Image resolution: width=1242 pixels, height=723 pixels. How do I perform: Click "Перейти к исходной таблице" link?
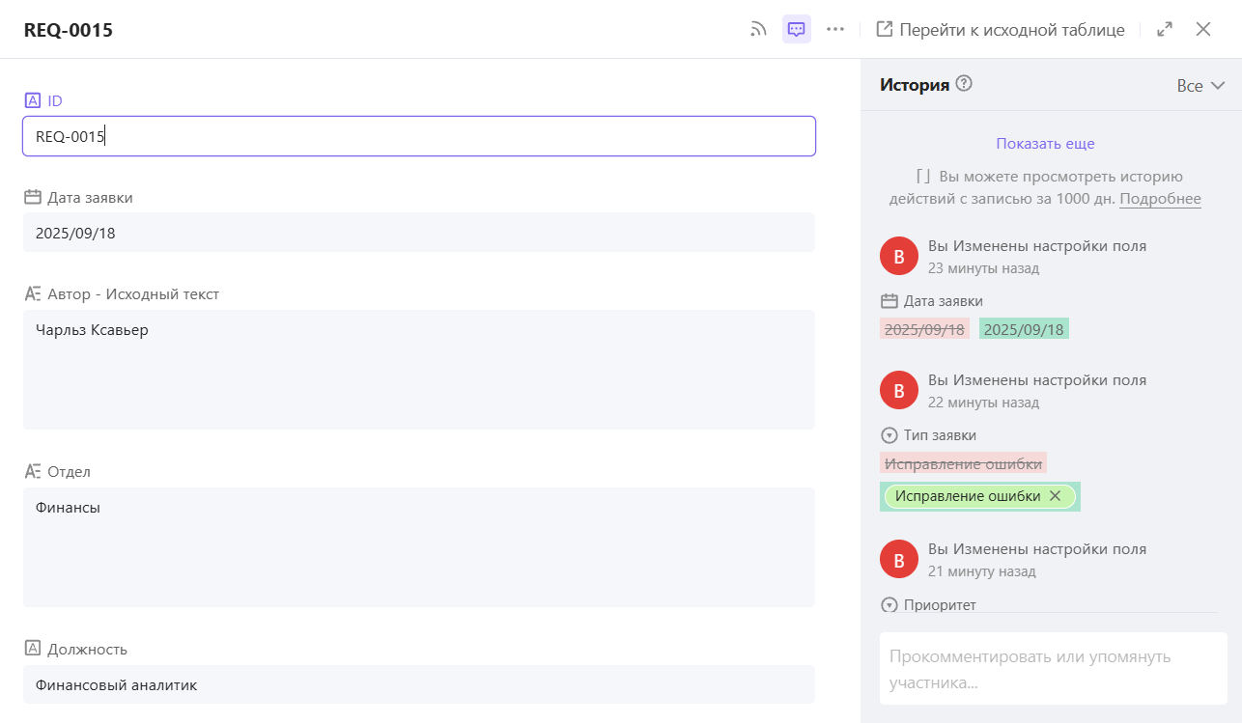1001,29
